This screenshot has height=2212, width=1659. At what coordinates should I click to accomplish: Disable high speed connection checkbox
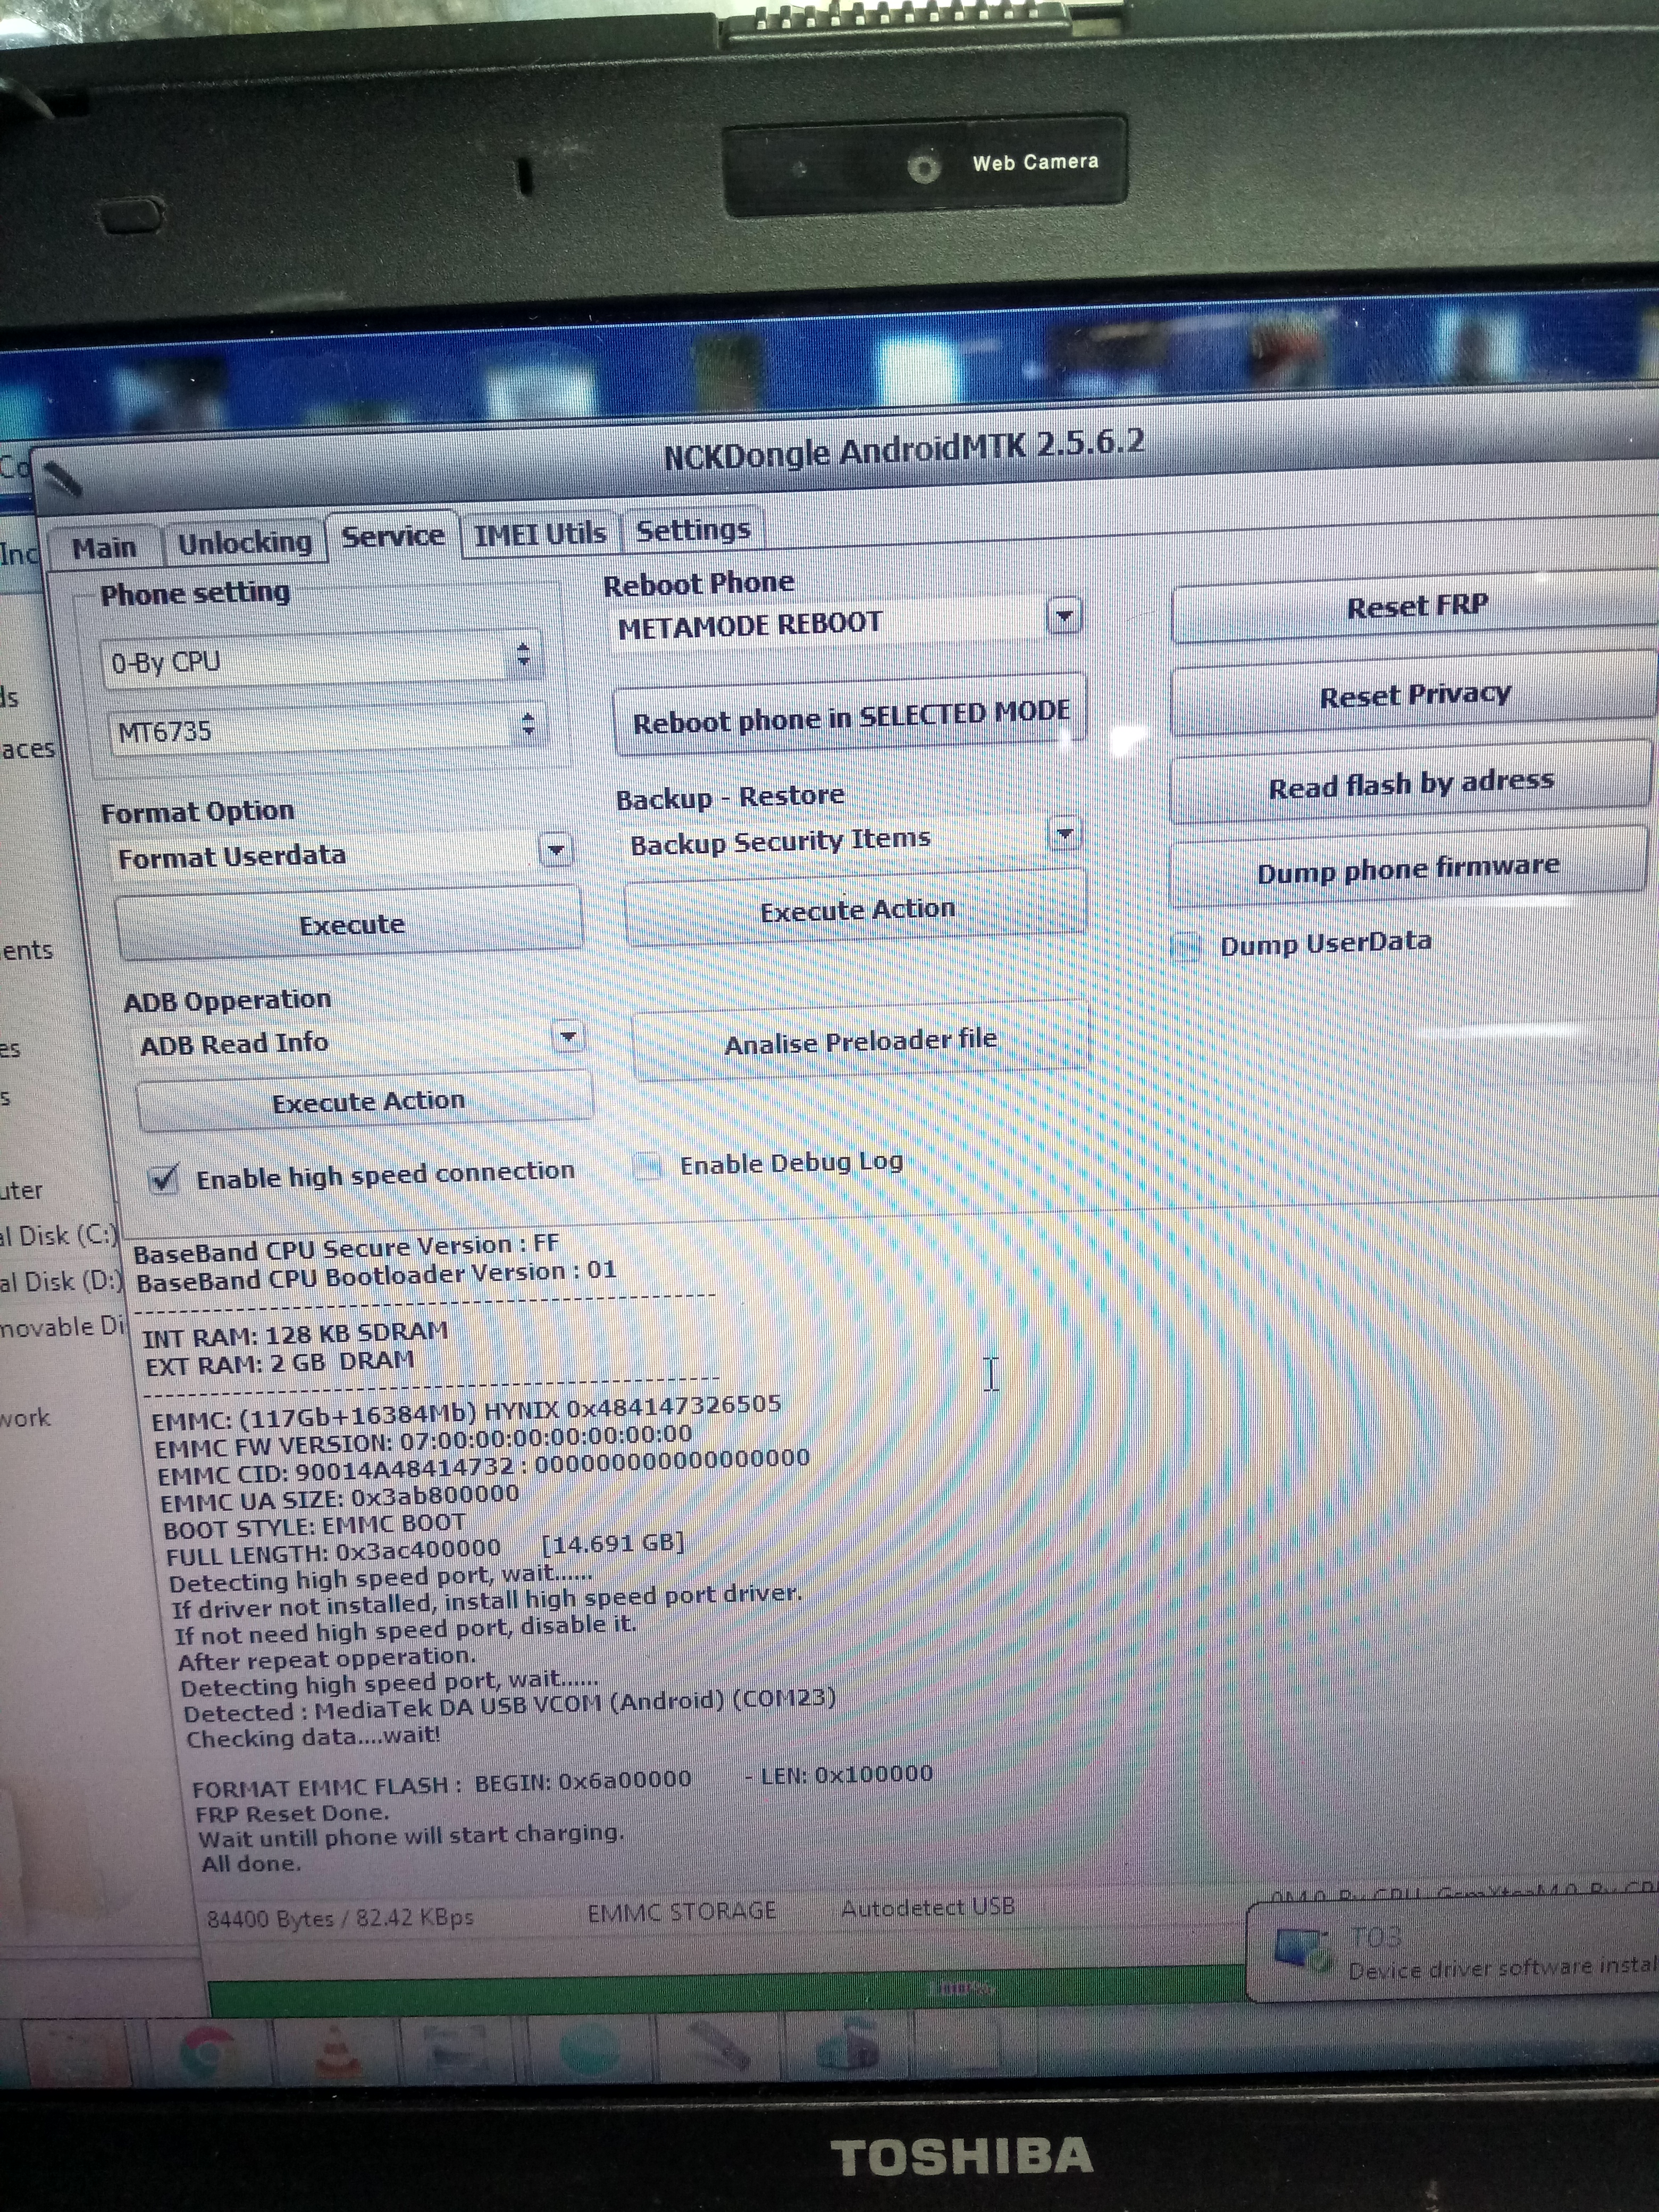(x=163, y=1180)
